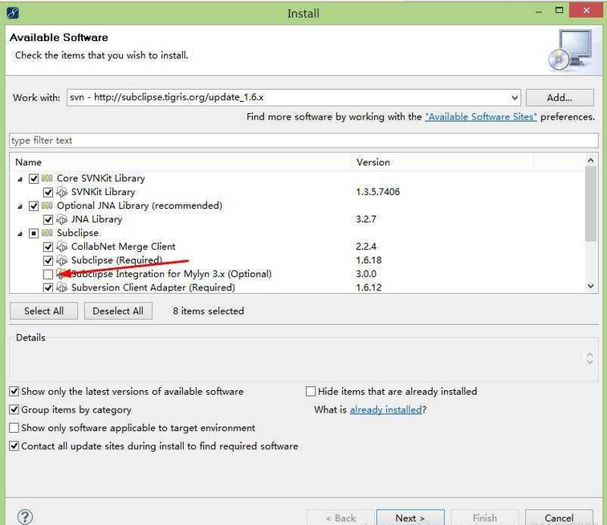
Task: Click version 1.6.12 cell
Action: click(x=369, y=287)
